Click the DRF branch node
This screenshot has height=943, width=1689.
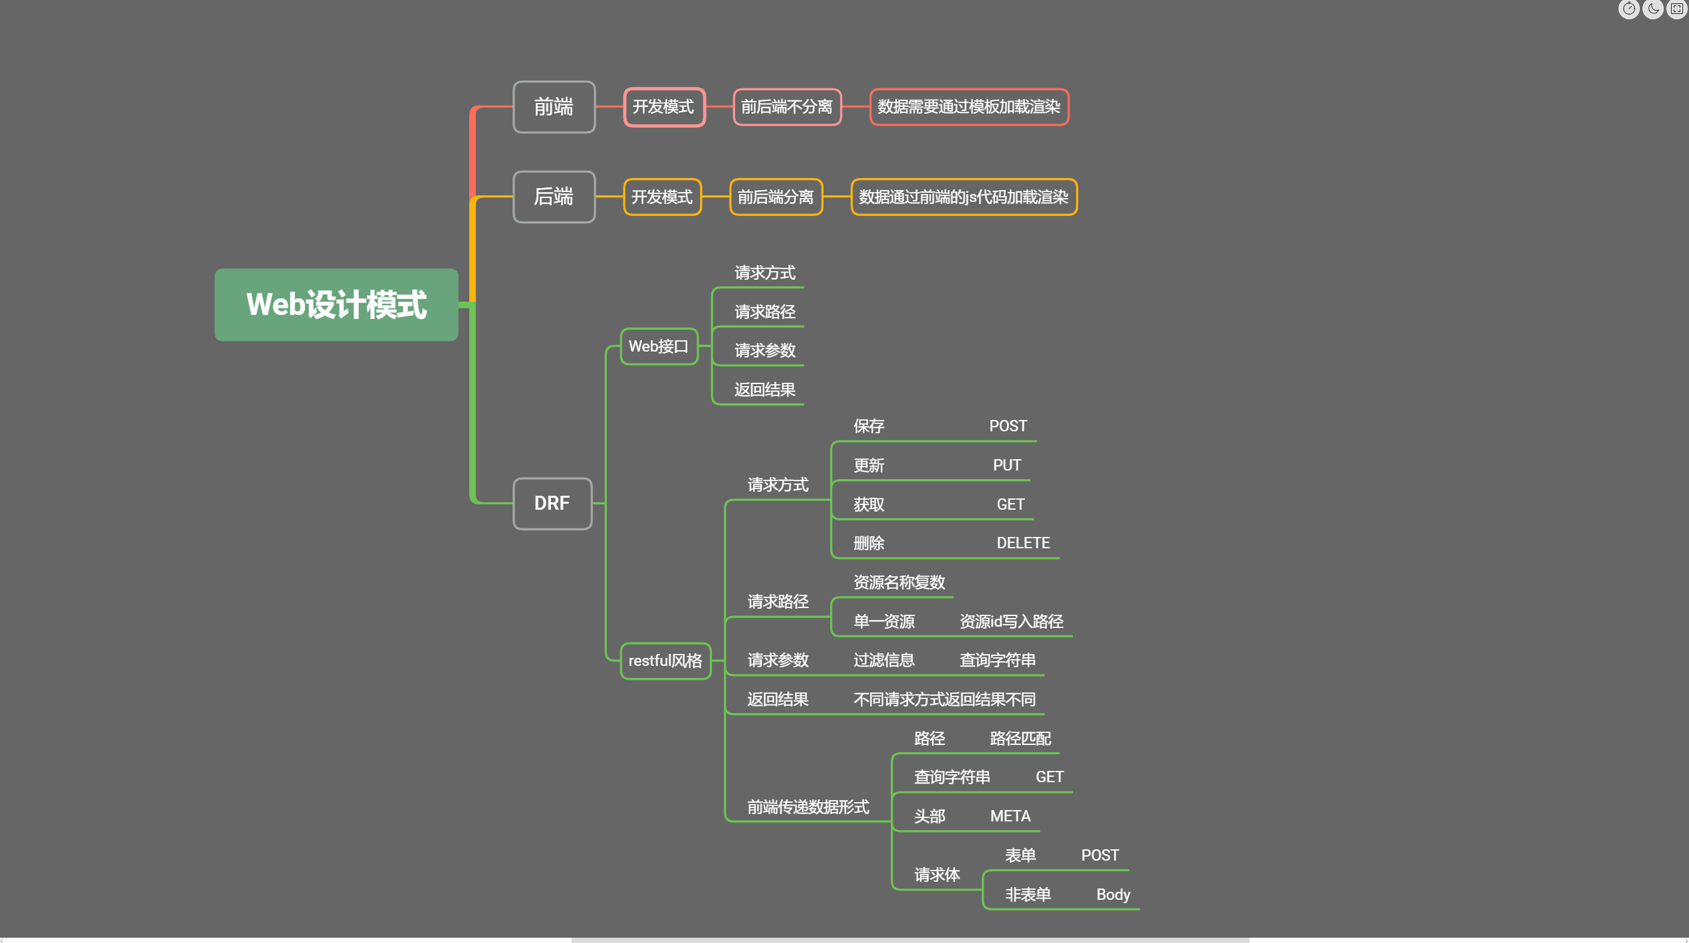[552, 503]
